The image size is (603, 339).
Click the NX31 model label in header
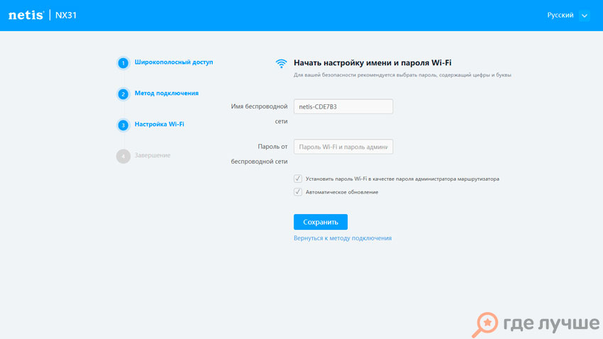coord(66,16)
